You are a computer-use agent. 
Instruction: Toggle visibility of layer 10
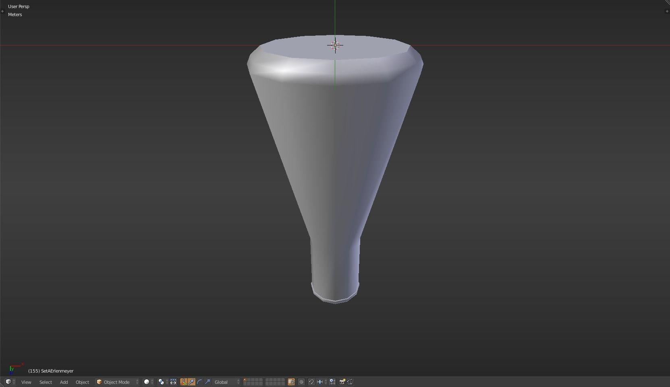coord(283,380)
